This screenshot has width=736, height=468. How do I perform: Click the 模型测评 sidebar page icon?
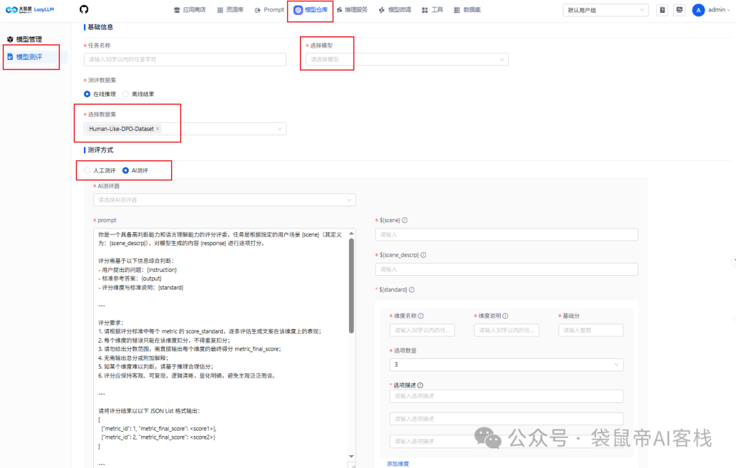pos(10,57)
